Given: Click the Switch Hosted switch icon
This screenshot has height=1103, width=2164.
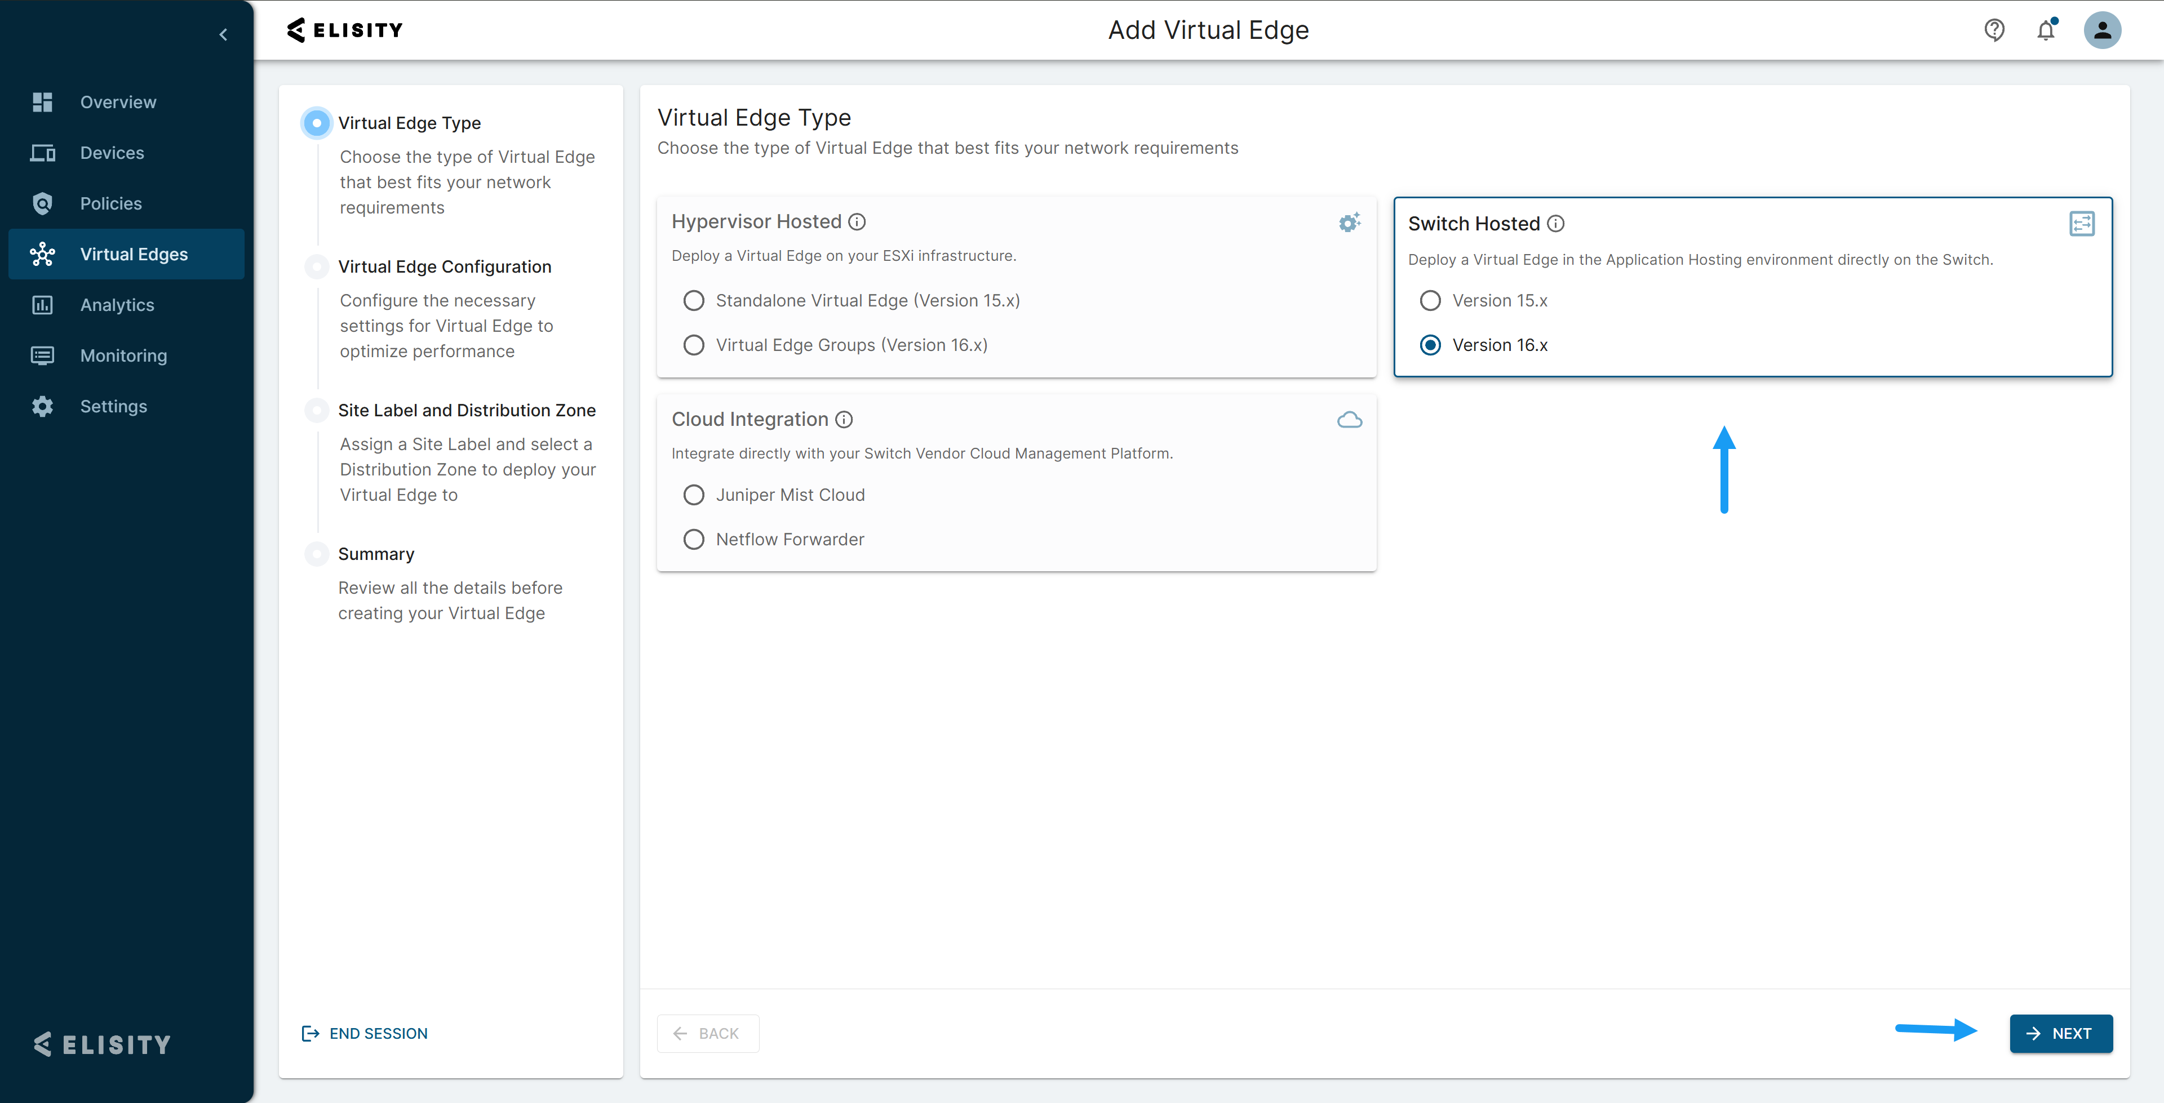Looking at the screenshot, I should click(2082, 224).
